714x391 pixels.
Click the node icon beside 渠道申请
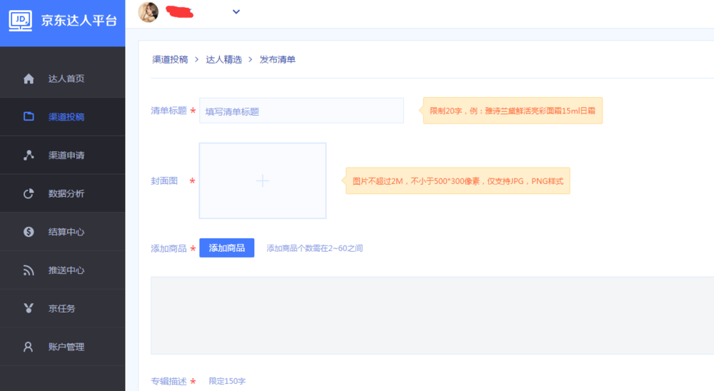29,156
